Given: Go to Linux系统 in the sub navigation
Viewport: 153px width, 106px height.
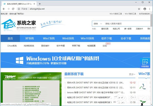Looking at the screenshot, I should point(12,46).
